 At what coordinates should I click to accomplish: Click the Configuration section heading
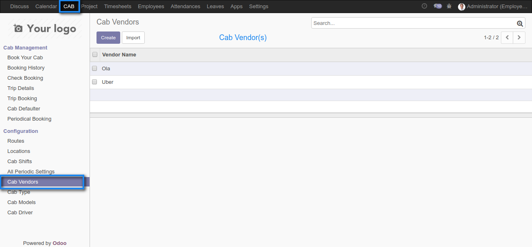pos(20,131)
